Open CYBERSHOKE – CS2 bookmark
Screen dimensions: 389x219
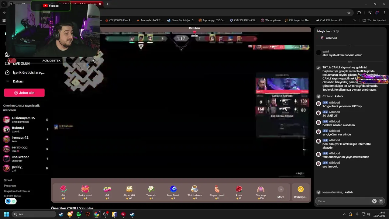click(x=243, y=20)
